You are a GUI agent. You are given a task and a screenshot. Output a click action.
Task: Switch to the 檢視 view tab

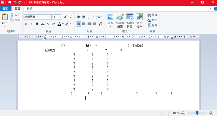[30, 8]
